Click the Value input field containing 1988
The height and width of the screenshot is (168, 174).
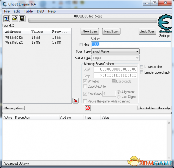(x=131, y=44)
